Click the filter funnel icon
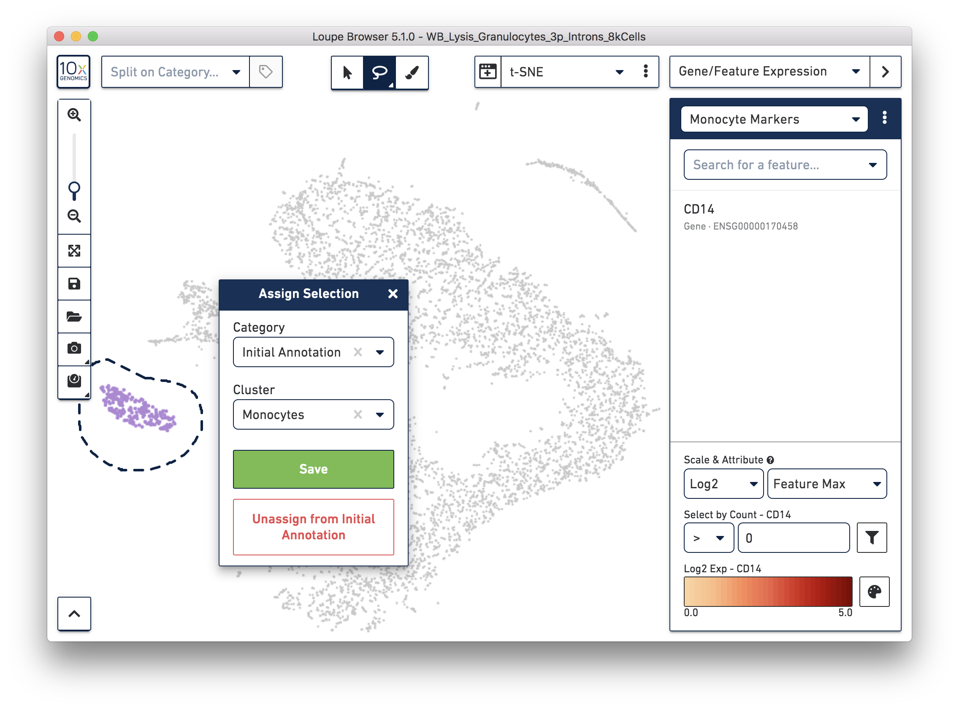959x709 pixels. click(872, 538)
